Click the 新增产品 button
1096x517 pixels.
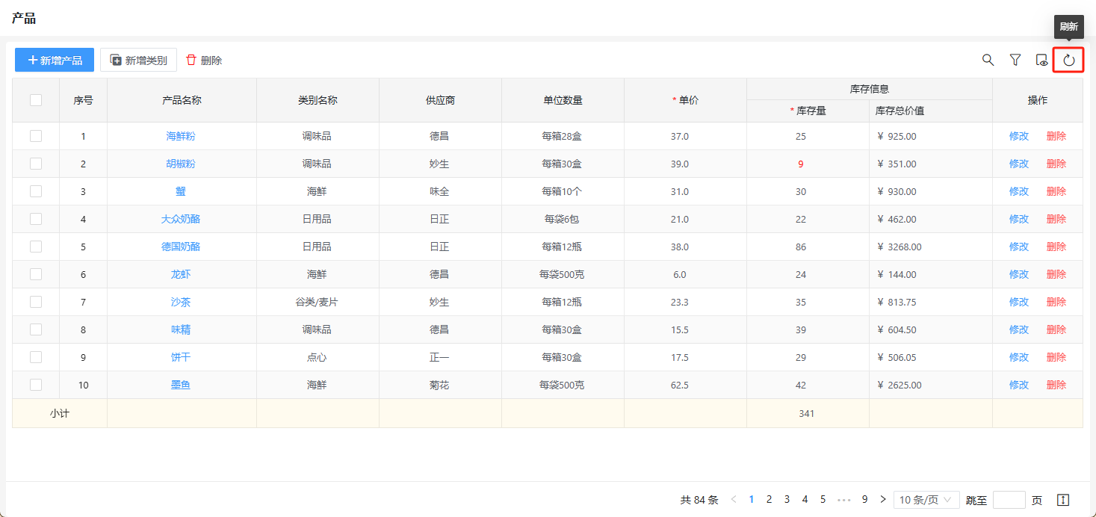click(55, 60)
